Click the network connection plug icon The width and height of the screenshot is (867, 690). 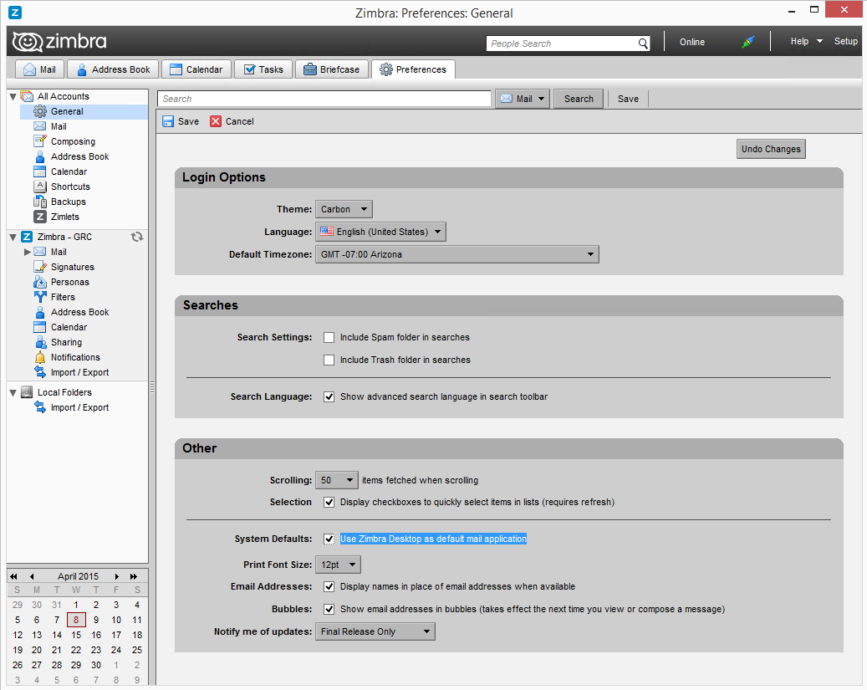(747, 42)
